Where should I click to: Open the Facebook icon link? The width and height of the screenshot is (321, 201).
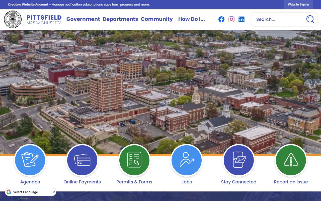[221, 19]
